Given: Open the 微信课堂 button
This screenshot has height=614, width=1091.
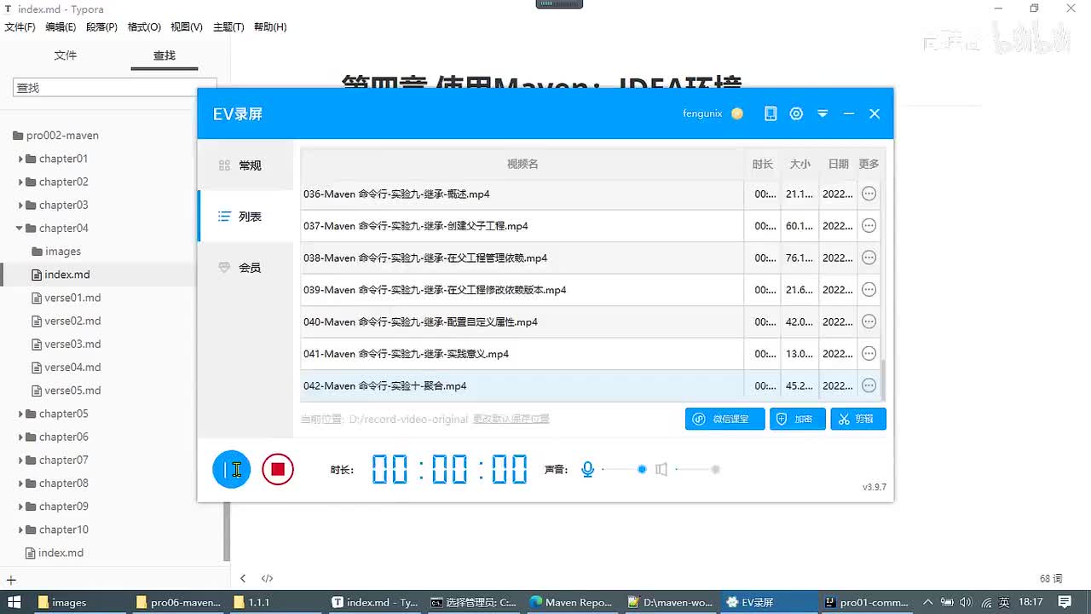Looking at the screenshot, I should (724, 419).
